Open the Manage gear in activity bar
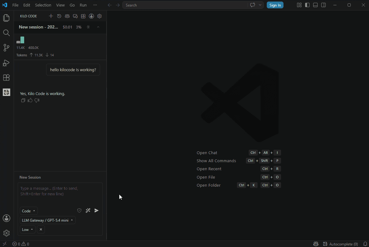The width and height of the screenshot is (369, 247). (x=7, y=233)
